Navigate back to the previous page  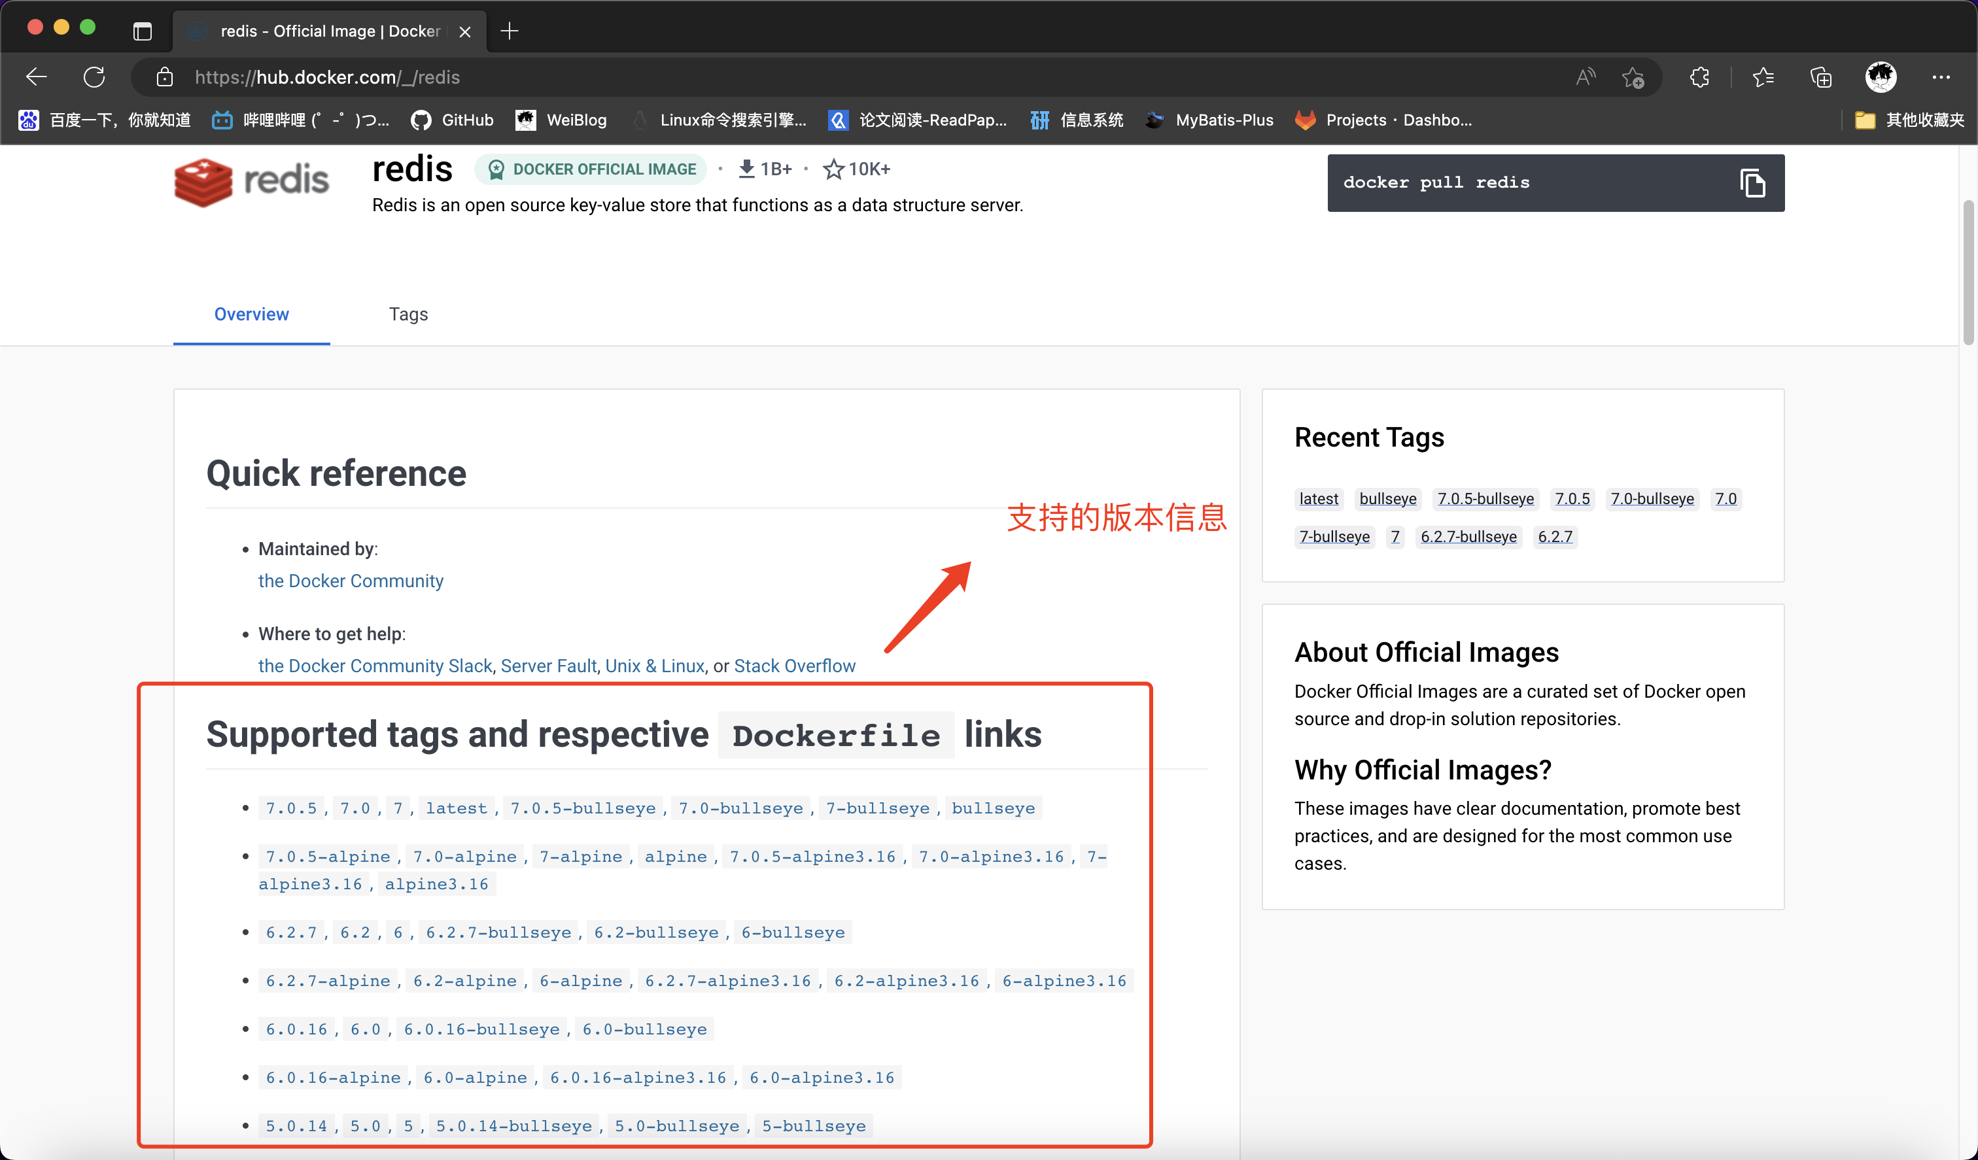point(36,76)
